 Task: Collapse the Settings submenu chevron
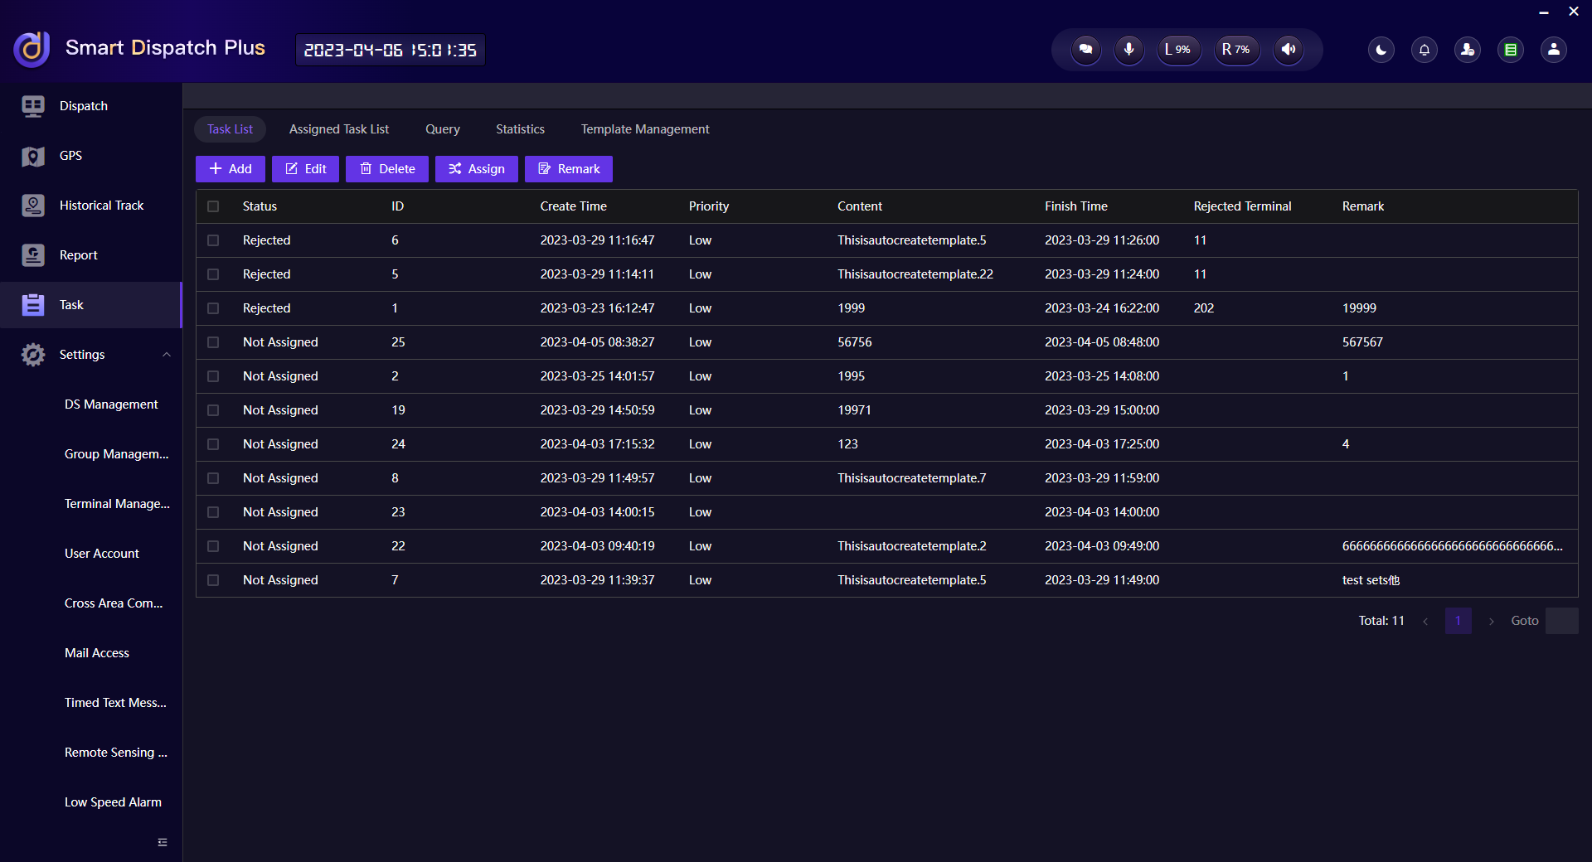167,354
